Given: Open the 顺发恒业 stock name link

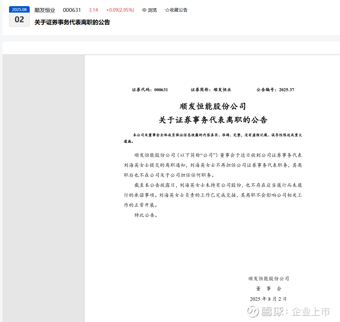Looking at the screenshot, I should [x=45, y=10].
